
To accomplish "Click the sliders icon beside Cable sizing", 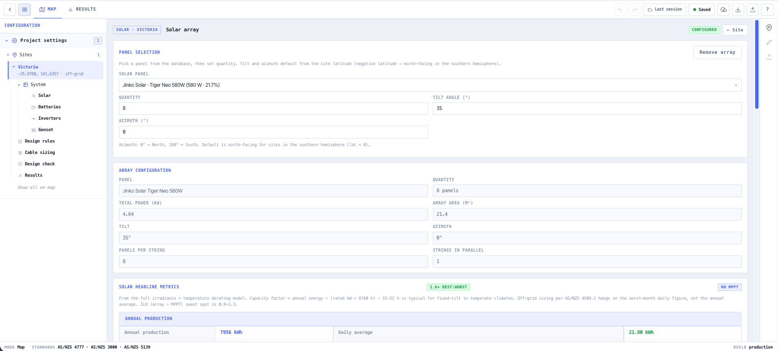I will (20, 153).
